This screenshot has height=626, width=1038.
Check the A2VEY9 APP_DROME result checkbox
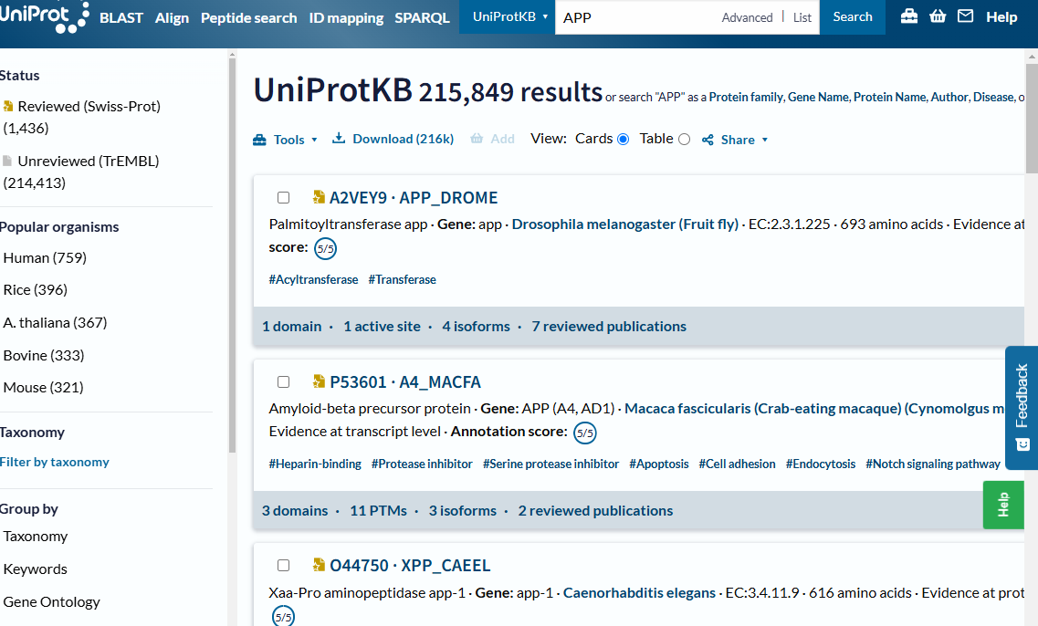[283, 198]
